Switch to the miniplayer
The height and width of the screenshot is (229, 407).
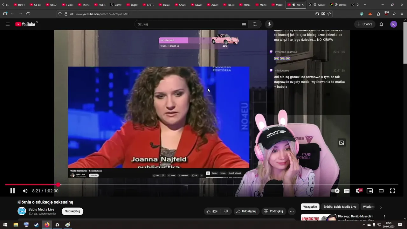(x=369, y=191)
